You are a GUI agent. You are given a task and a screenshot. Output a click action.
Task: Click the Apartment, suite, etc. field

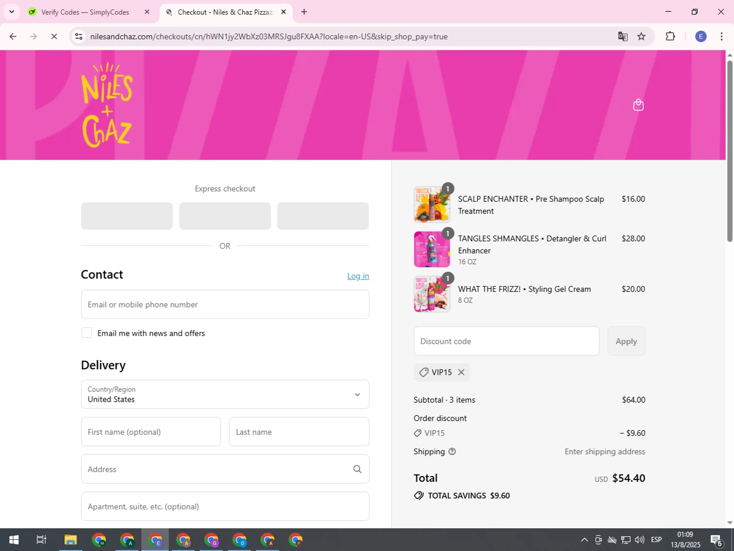pos(225,506)
